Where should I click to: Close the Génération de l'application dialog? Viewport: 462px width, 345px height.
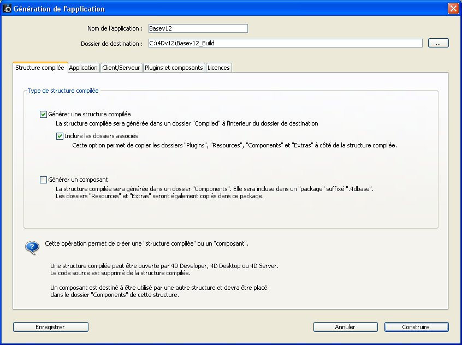click(x=453, y=9)
